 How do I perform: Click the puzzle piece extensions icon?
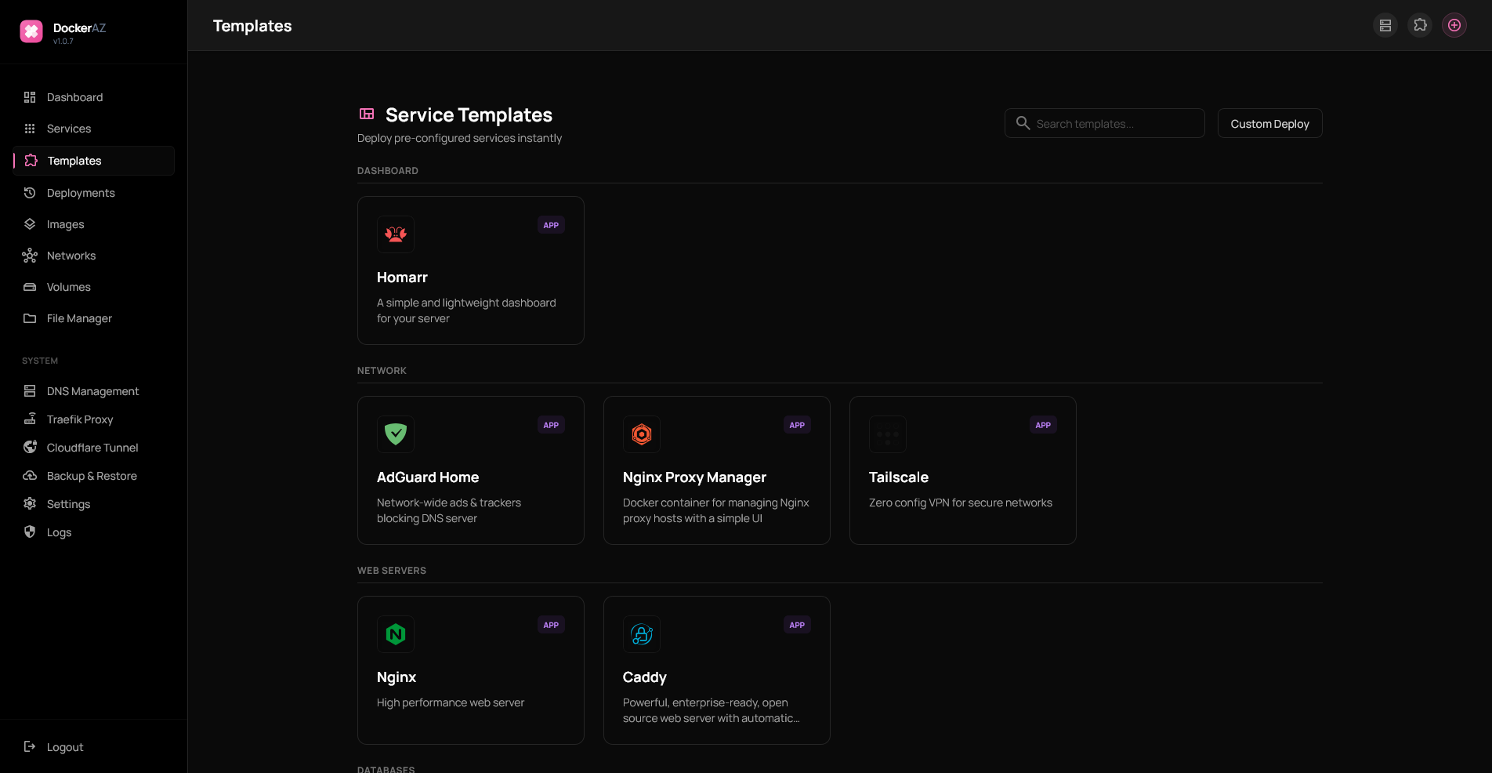1420,26
